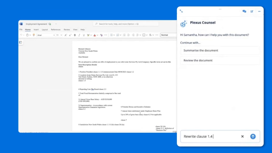Send the prompt with arrow button
Viewport: 272px width, 153px height.
pos(253,137)
